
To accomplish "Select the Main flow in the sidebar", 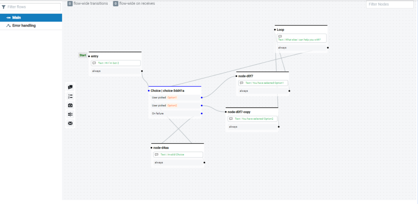I will (x=17, y=18).
